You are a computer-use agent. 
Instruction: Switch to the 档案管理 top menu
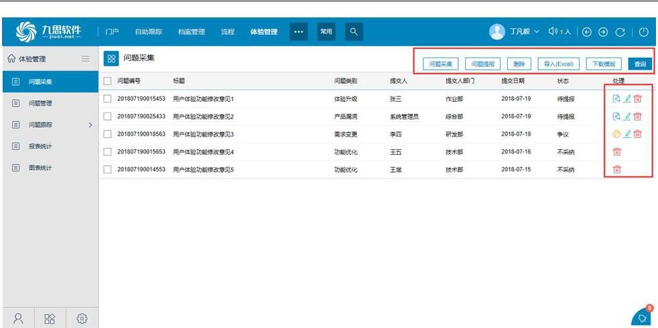tap(191, 31)
